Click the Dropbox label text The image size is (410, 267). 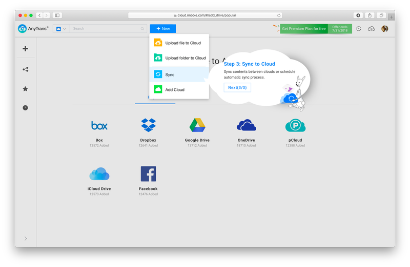click(x=148, y=140)
